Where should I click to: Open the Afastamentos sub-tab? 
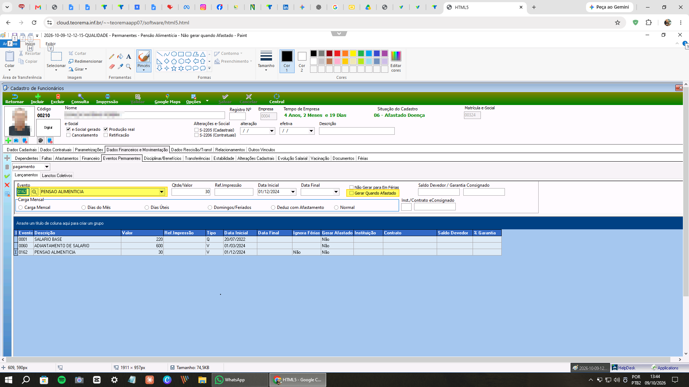pos(67,158)
